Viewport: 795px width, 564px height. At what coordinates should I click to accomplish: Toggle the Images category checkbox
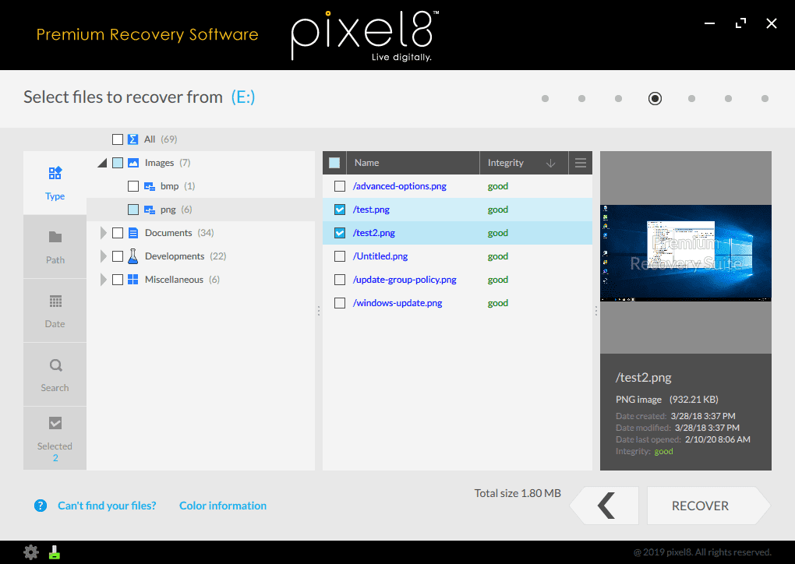[x=118, y=163]
